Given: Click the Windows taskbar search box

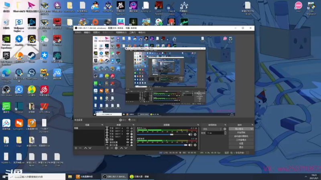Looking at the screenshot, I should coord(37,176).
